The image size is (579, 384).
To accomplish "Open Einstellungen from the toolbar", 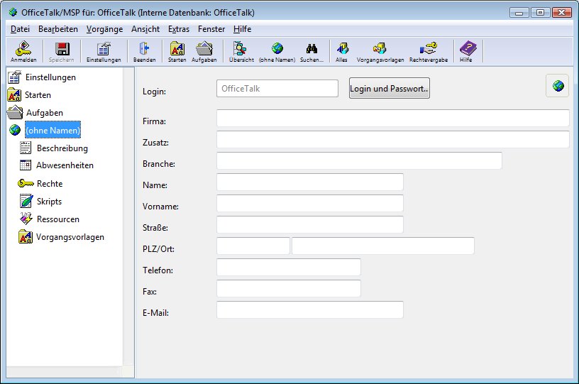I will (x=104, y=51).
